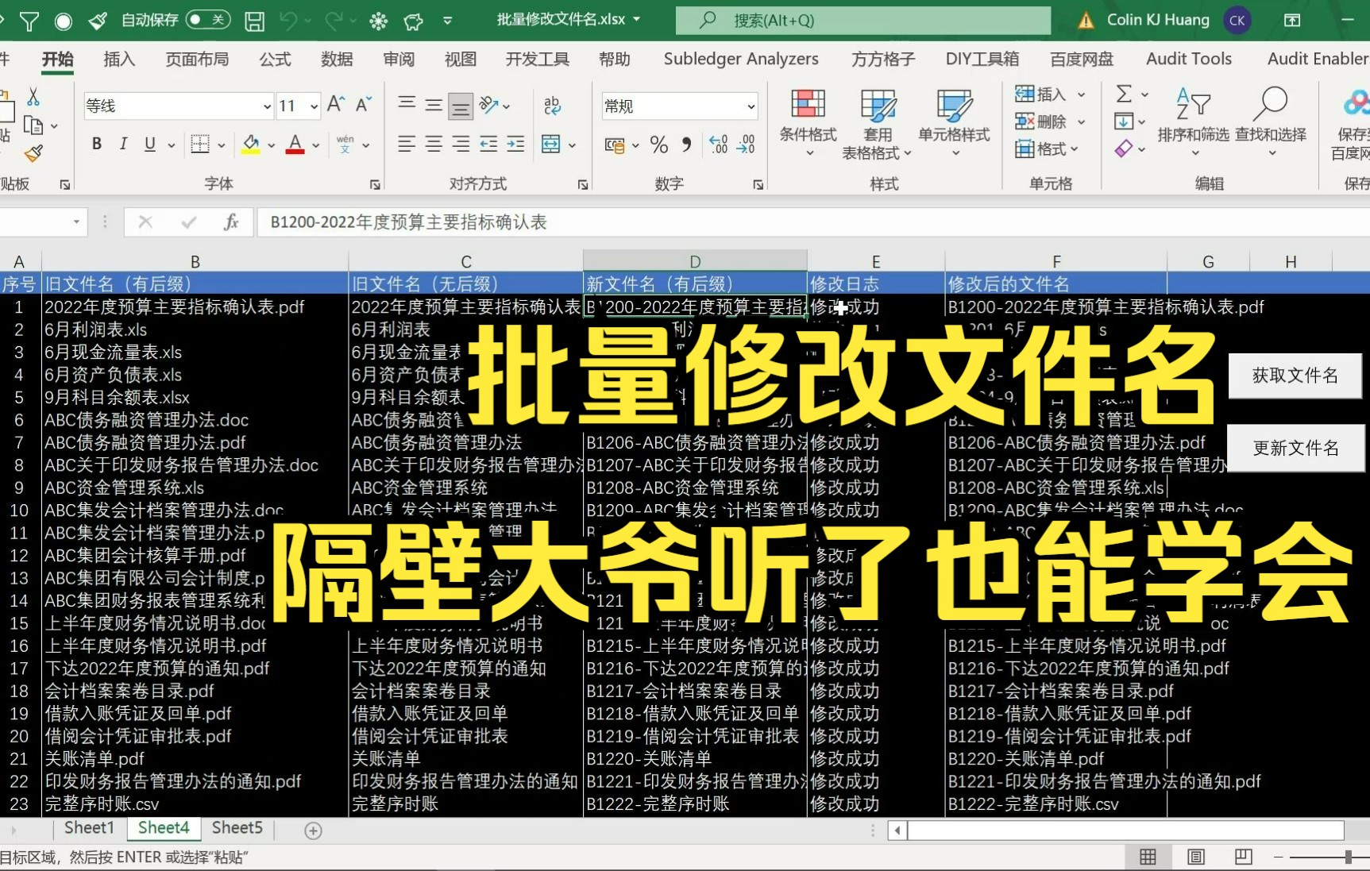The image size is (1370, 871).
Task: Apply comma thousands separator style
Action: click(x=686, y=145)
